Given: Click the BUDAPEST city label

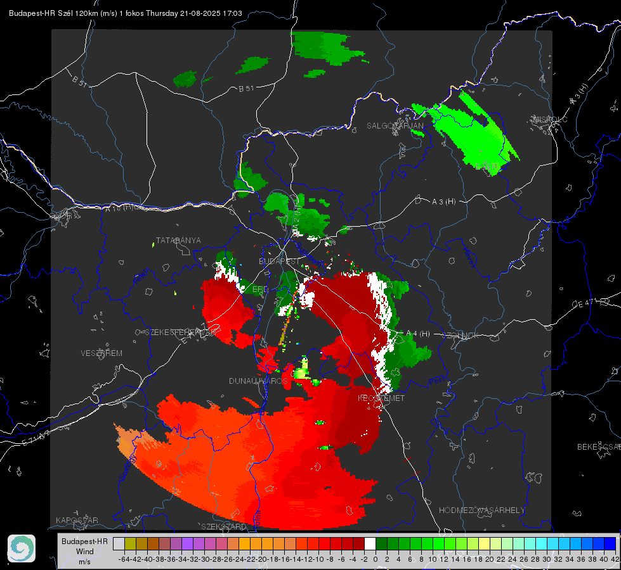Looking at the screenshot, I should point(279,261).
